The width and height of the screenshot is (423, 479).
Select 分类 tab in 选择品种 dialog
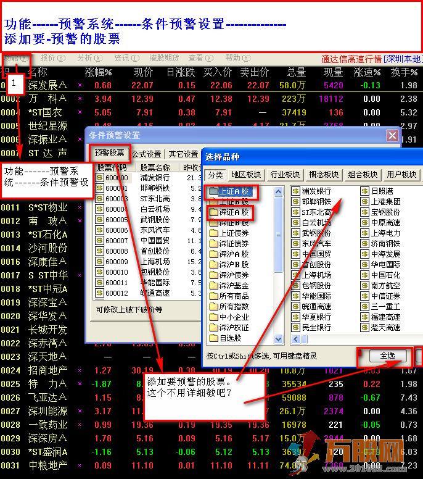215,175
